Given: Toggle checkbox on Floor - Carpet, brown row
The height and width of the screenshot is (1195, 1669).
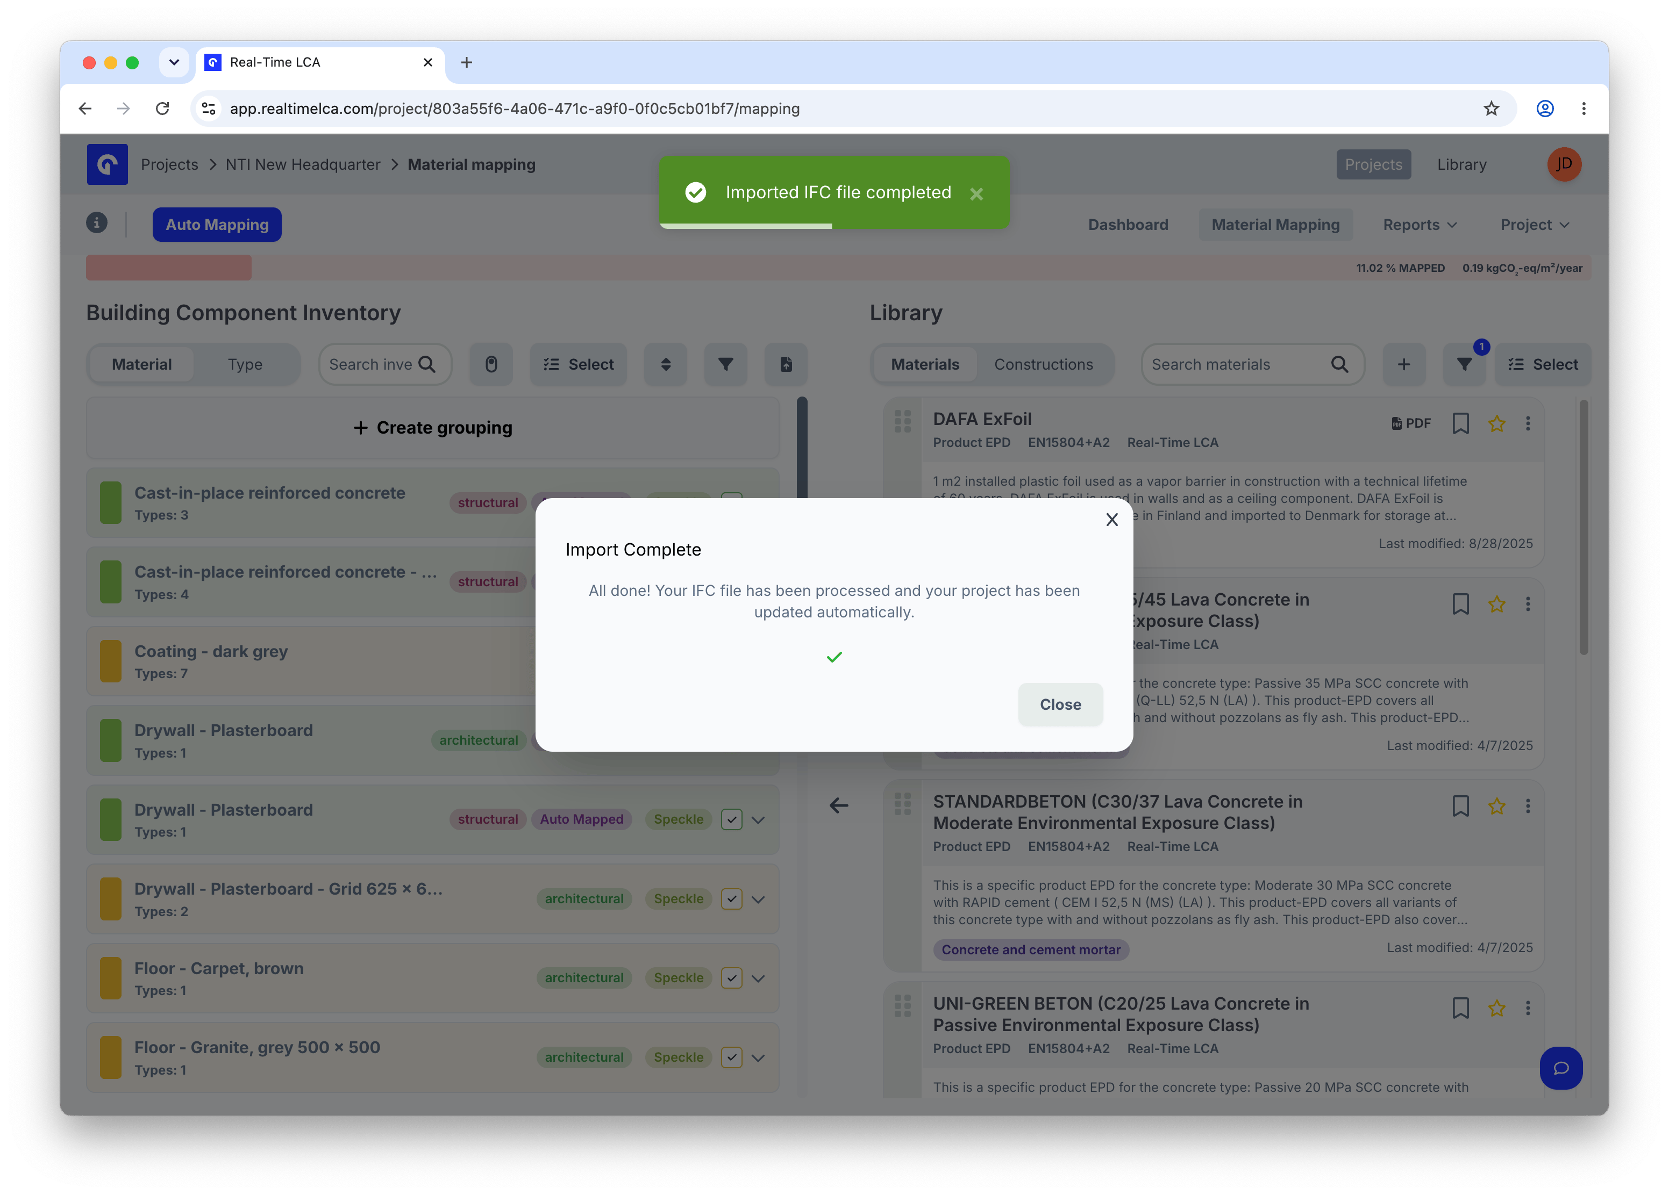Looking at the screenshot, I should 731,979.
